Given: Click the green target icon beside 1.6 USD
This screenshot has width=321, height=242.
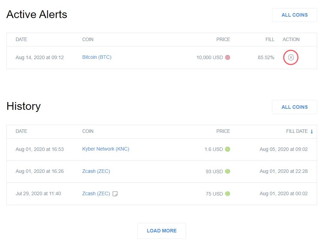Looking at the screenshot, I should coord(228,149).
